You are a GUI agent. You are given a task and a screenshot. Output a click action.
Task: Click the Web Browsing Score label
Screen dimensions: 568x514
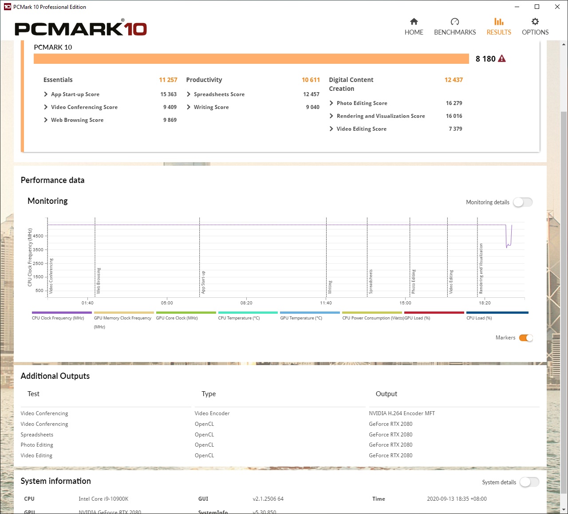point(77,120)
